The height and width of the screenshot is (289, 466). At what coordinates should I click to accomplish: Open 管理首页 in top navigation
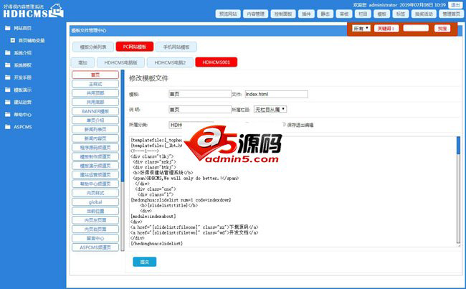pyautogui.click(x=451, y=14)
